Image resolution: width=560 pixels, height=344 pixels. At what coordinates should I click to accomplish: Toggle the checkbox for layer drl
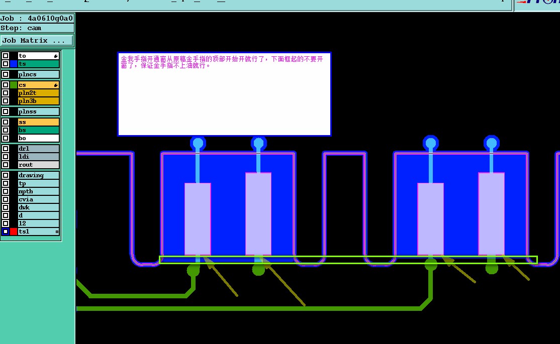pyautogui.click(x=6, y=149)
